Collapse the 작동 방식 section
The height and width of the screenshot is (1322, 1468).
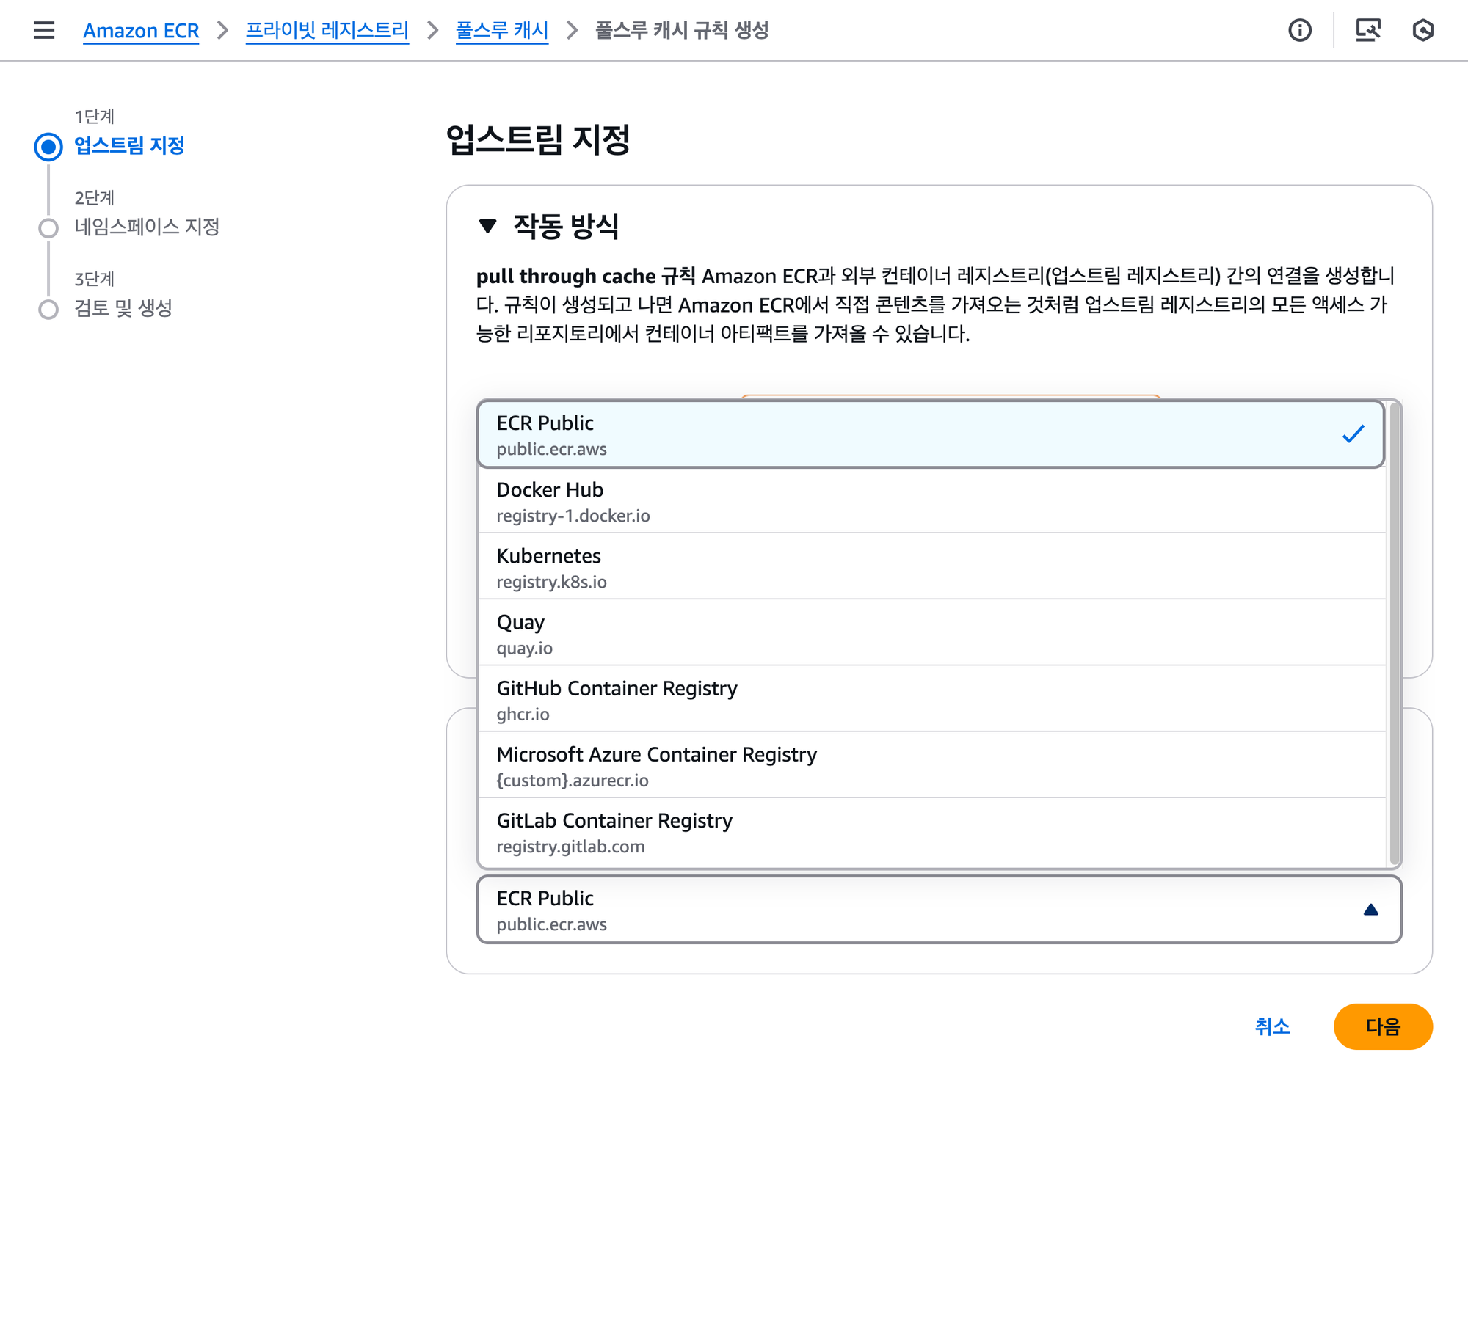487,225
